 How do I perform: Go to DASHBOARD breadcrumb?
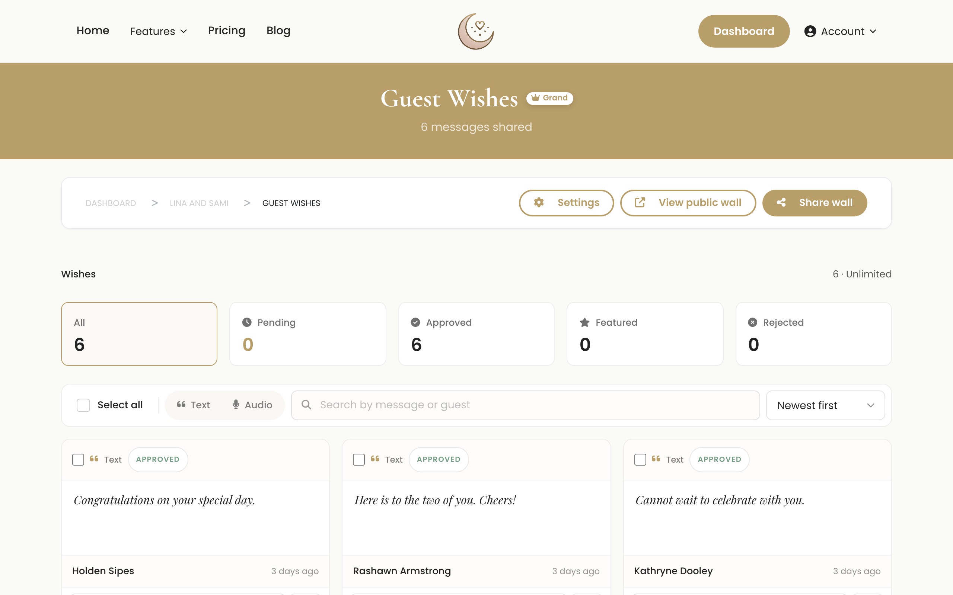point(111,203)
